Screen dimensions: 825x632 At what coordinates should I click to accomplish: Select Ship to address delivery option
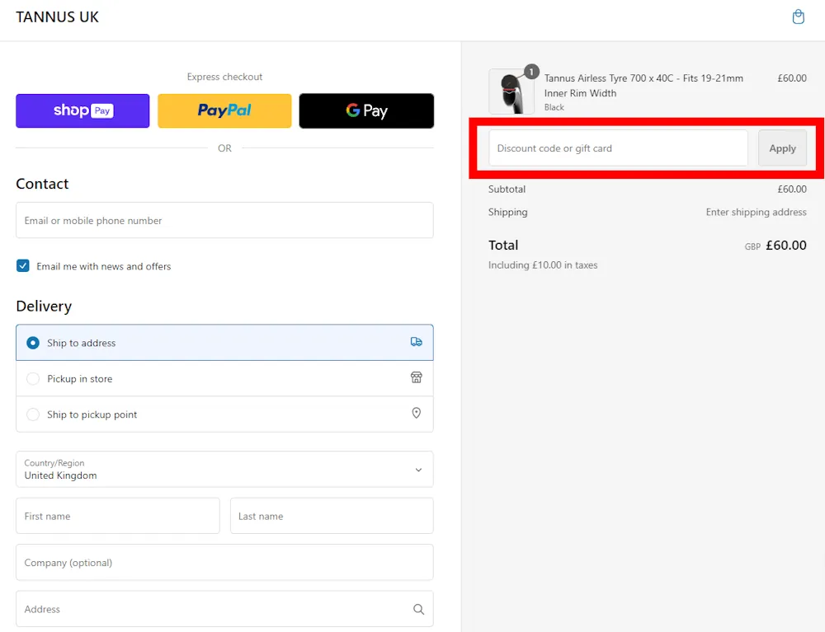click(224, 343)
